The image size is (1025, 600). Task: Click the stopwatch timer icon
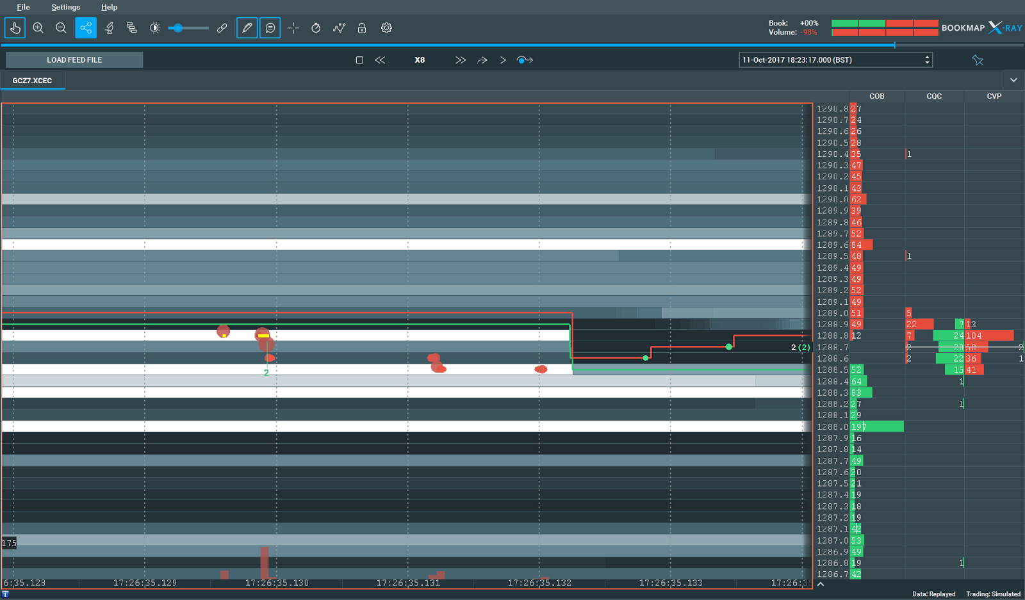click(x=316, y=28)
